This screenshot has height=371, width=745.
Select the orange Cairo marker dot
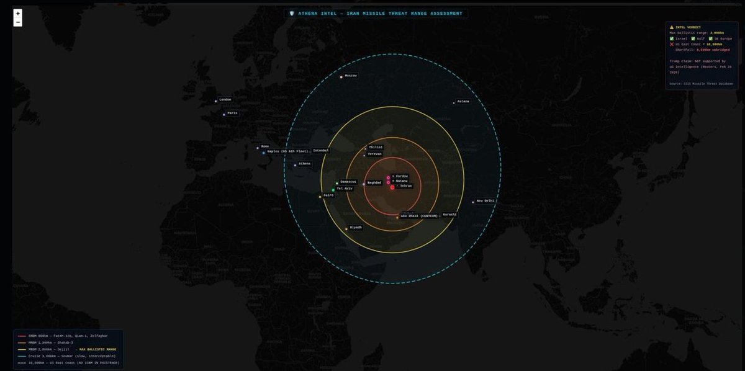click(x=320, y=197)
